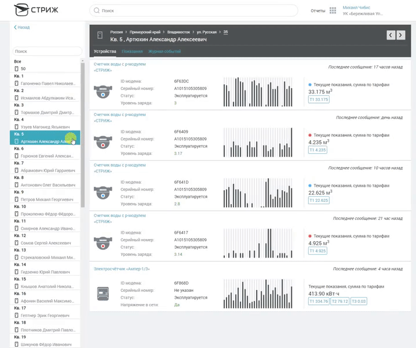Select tariff T2 79.12 badge
The height and width of the screenshot is (348, 416).
pos(340,301)
